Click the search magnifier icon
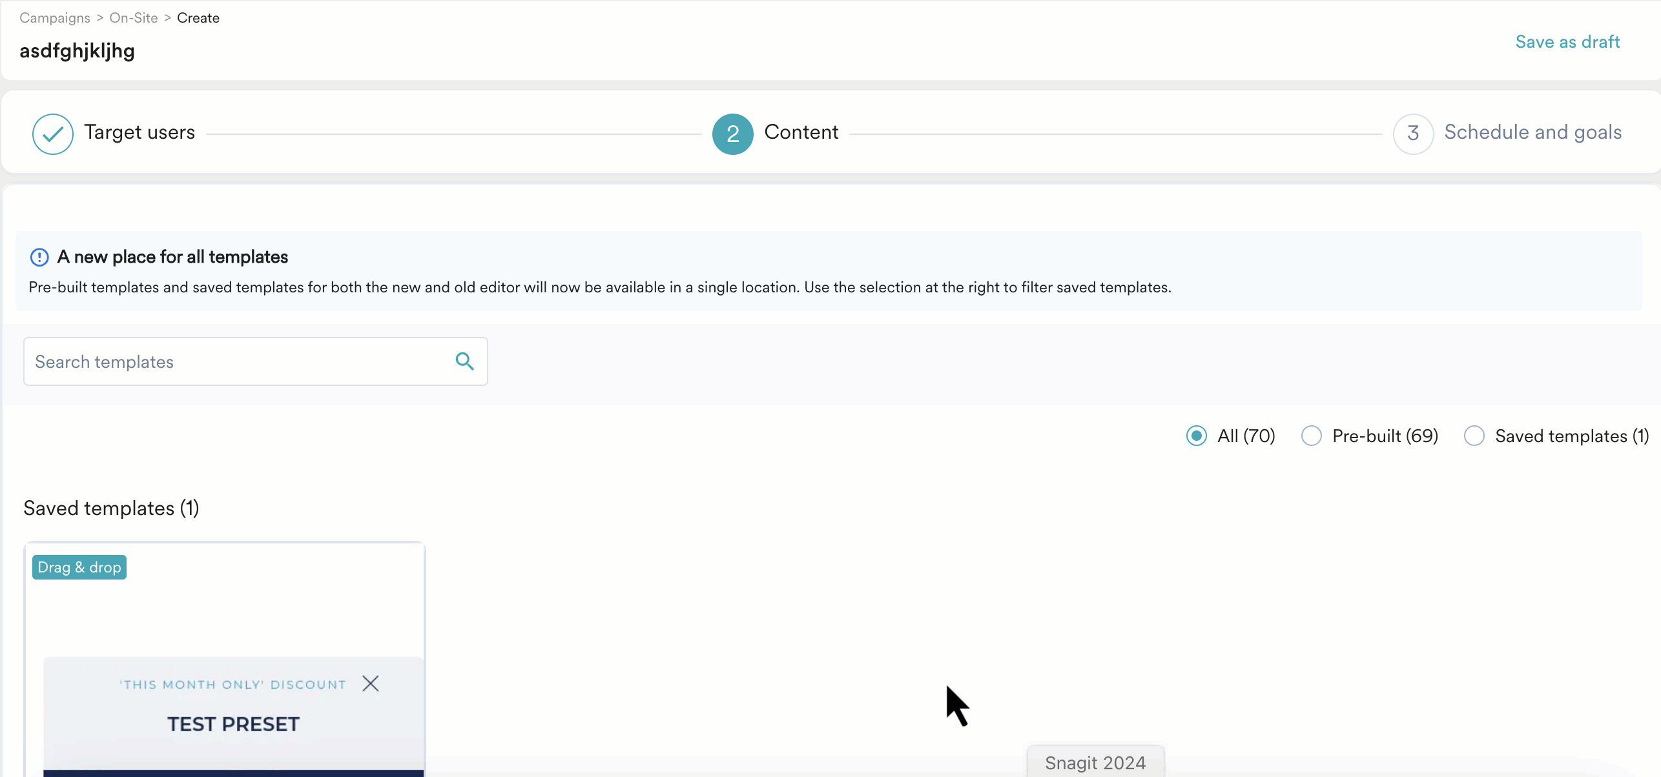Screen dimensions: 1661x777 pyautogui.click(x=464, y=361)
